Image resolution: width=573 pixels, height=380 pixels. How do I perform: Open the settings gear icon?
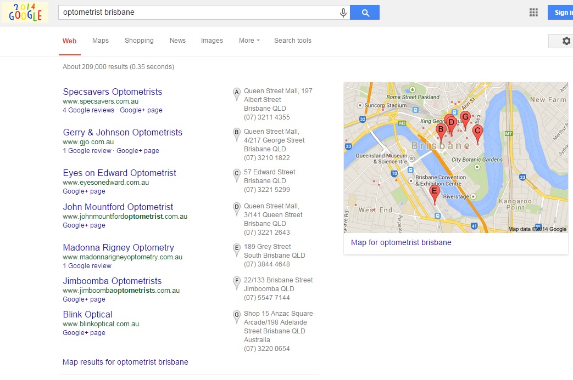pos(566,41)
